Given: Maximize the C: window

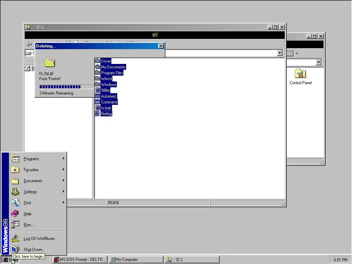Looking at the screenshot, I should click(276, 27).
